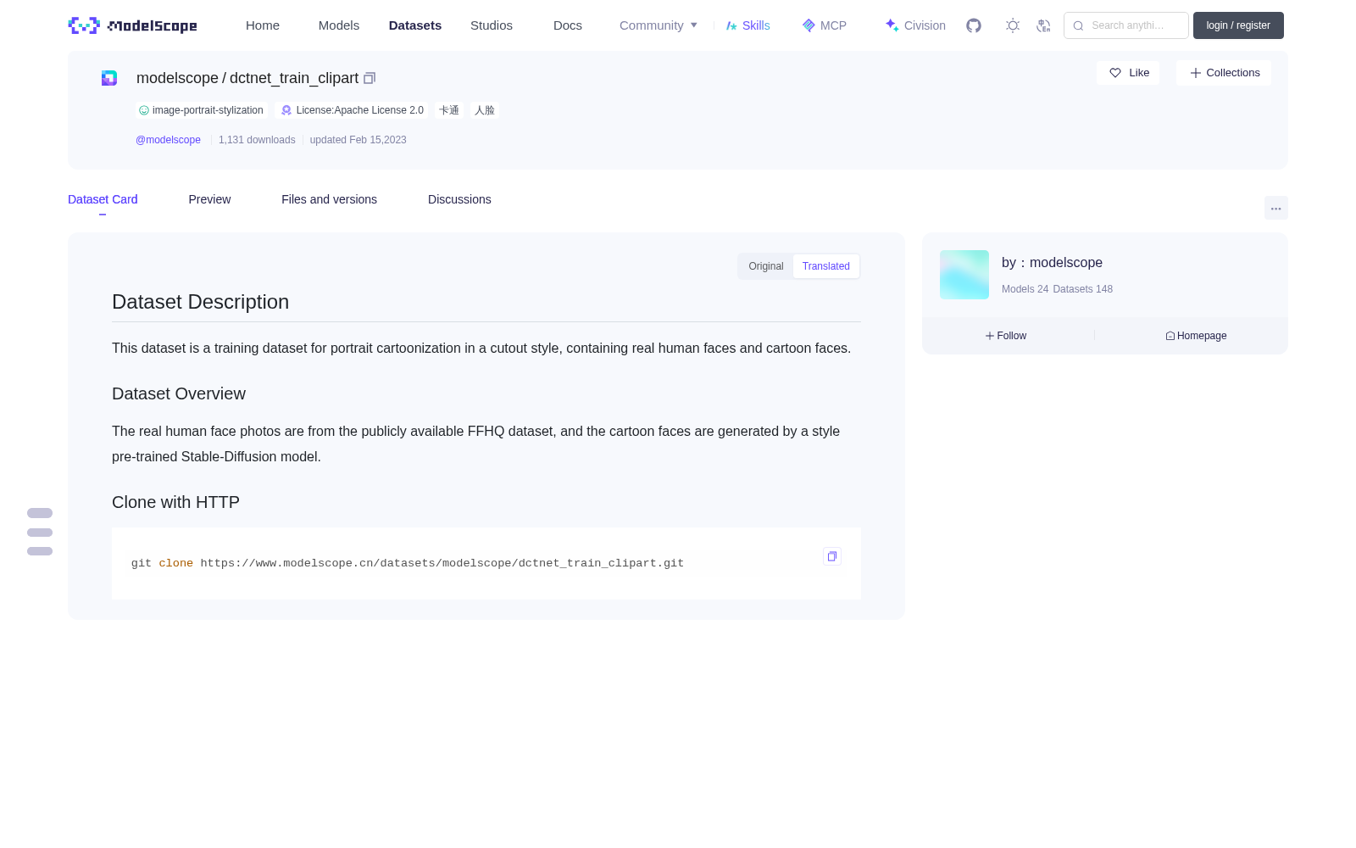1356x848 pixels.
Task: Open the Studios menu item
Action: (x=492, y=25)
